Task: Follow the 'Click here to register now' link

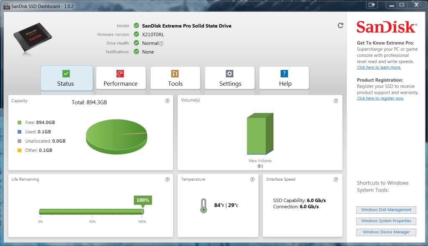Action: pos(380,98)
